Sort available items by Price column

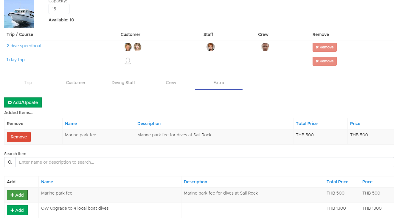(x=367, y=182)
